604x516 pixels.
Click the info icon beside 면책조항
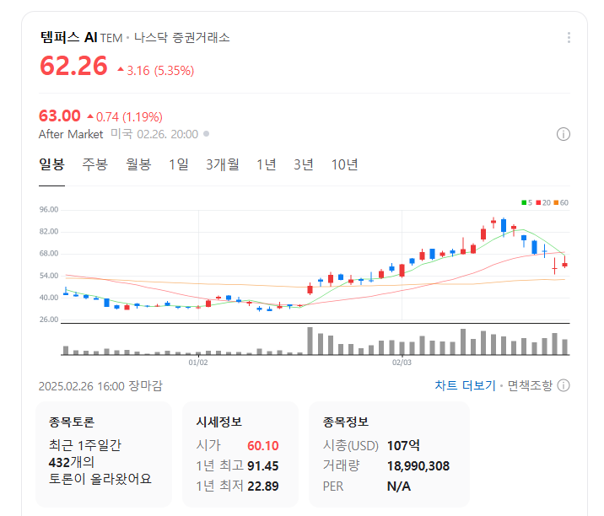click(x=564, y=385)
